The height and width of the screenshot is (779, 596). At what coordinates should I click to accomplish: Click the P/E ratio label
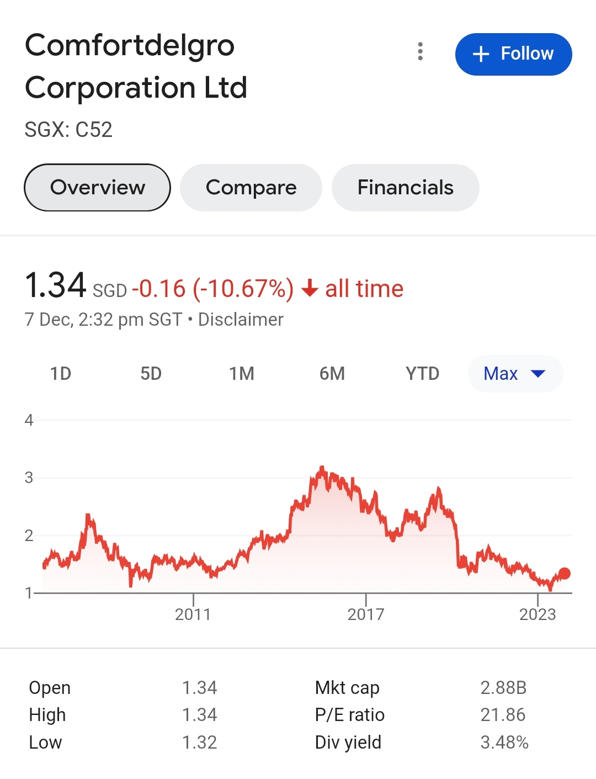tap(350, 715)
